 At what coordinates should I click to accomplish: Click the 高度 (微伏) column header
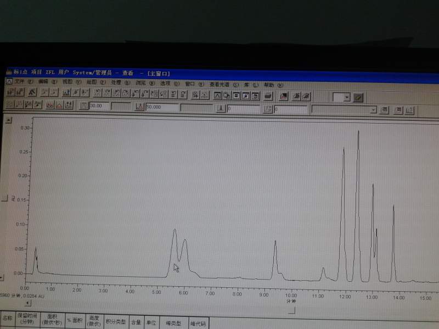94,321
